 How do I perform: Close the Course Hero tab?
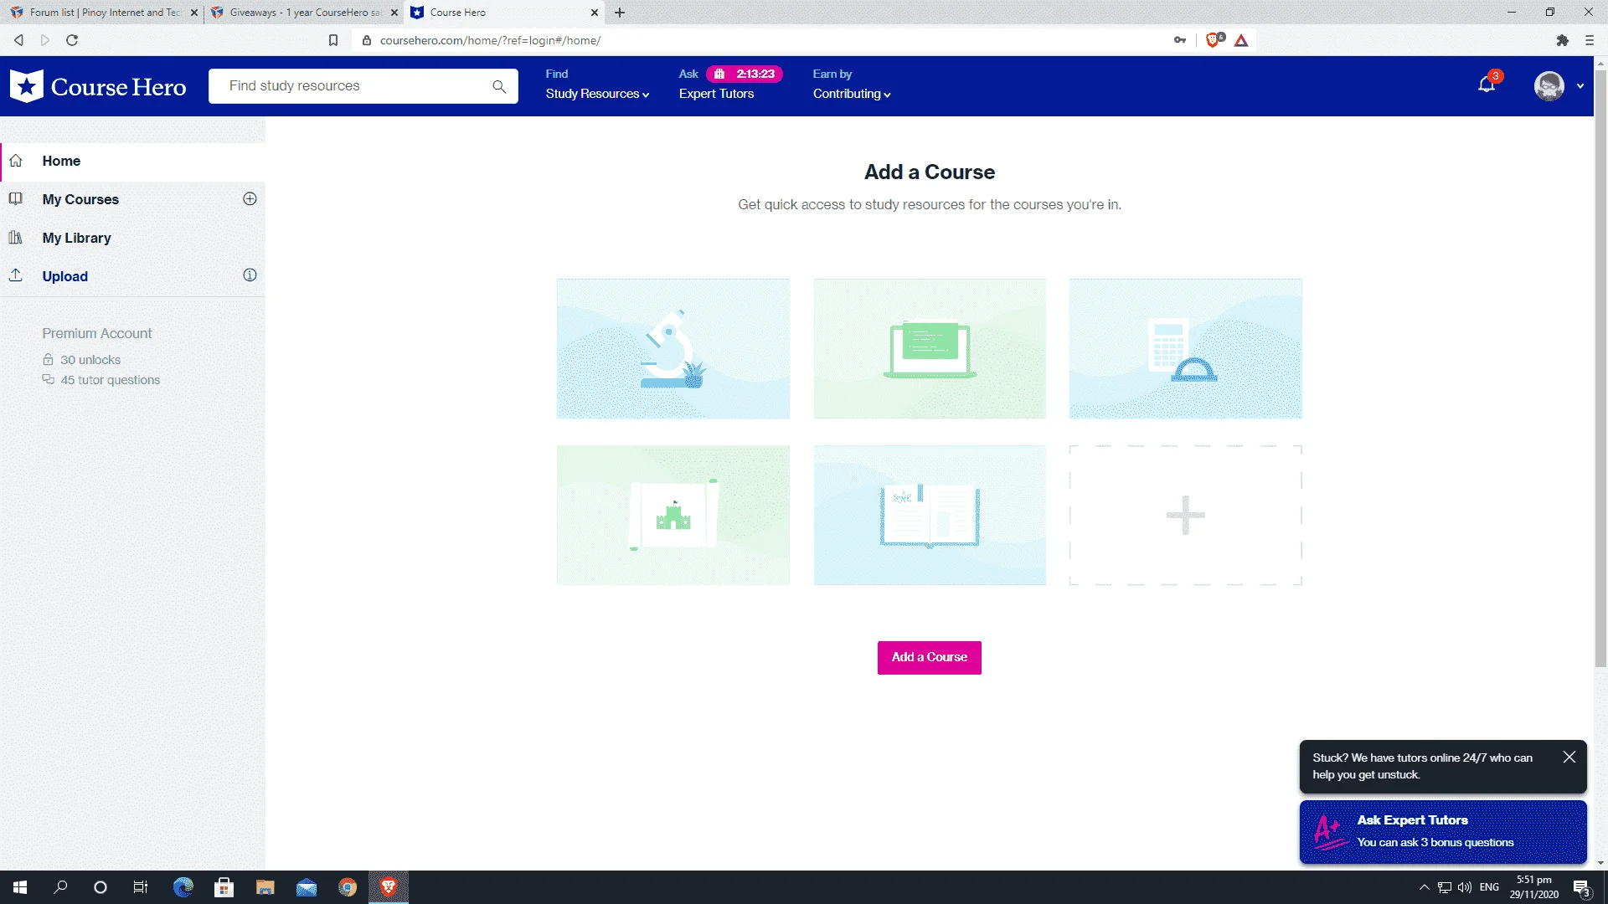(595, 13)
